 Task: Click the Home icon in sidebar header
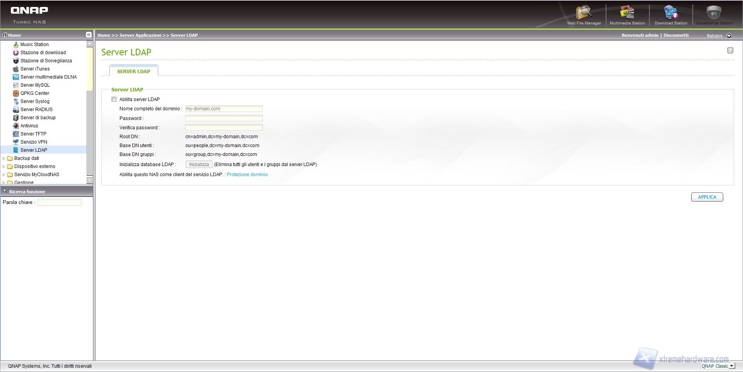[x=5, y=35]
